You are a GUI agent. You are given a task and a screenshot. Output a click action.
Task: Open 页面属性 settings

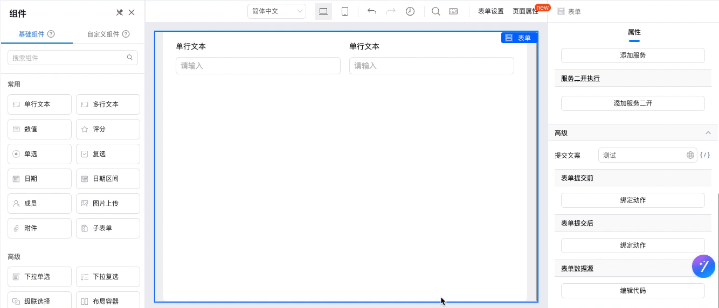526,11
